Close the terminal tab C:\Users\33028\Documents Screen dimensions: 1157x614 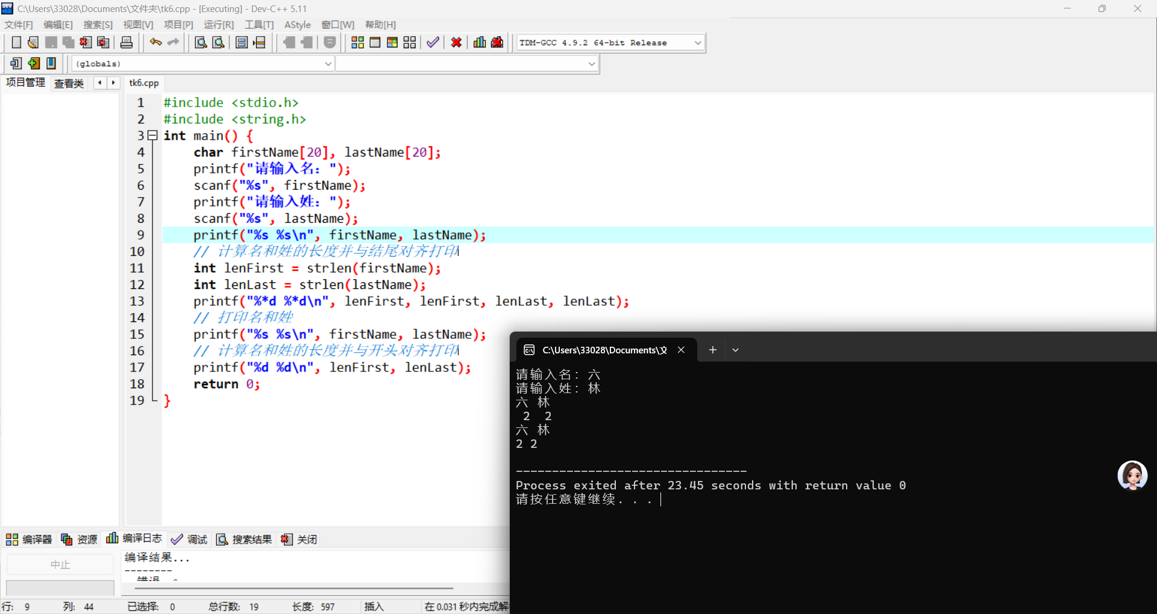point(681,350)
